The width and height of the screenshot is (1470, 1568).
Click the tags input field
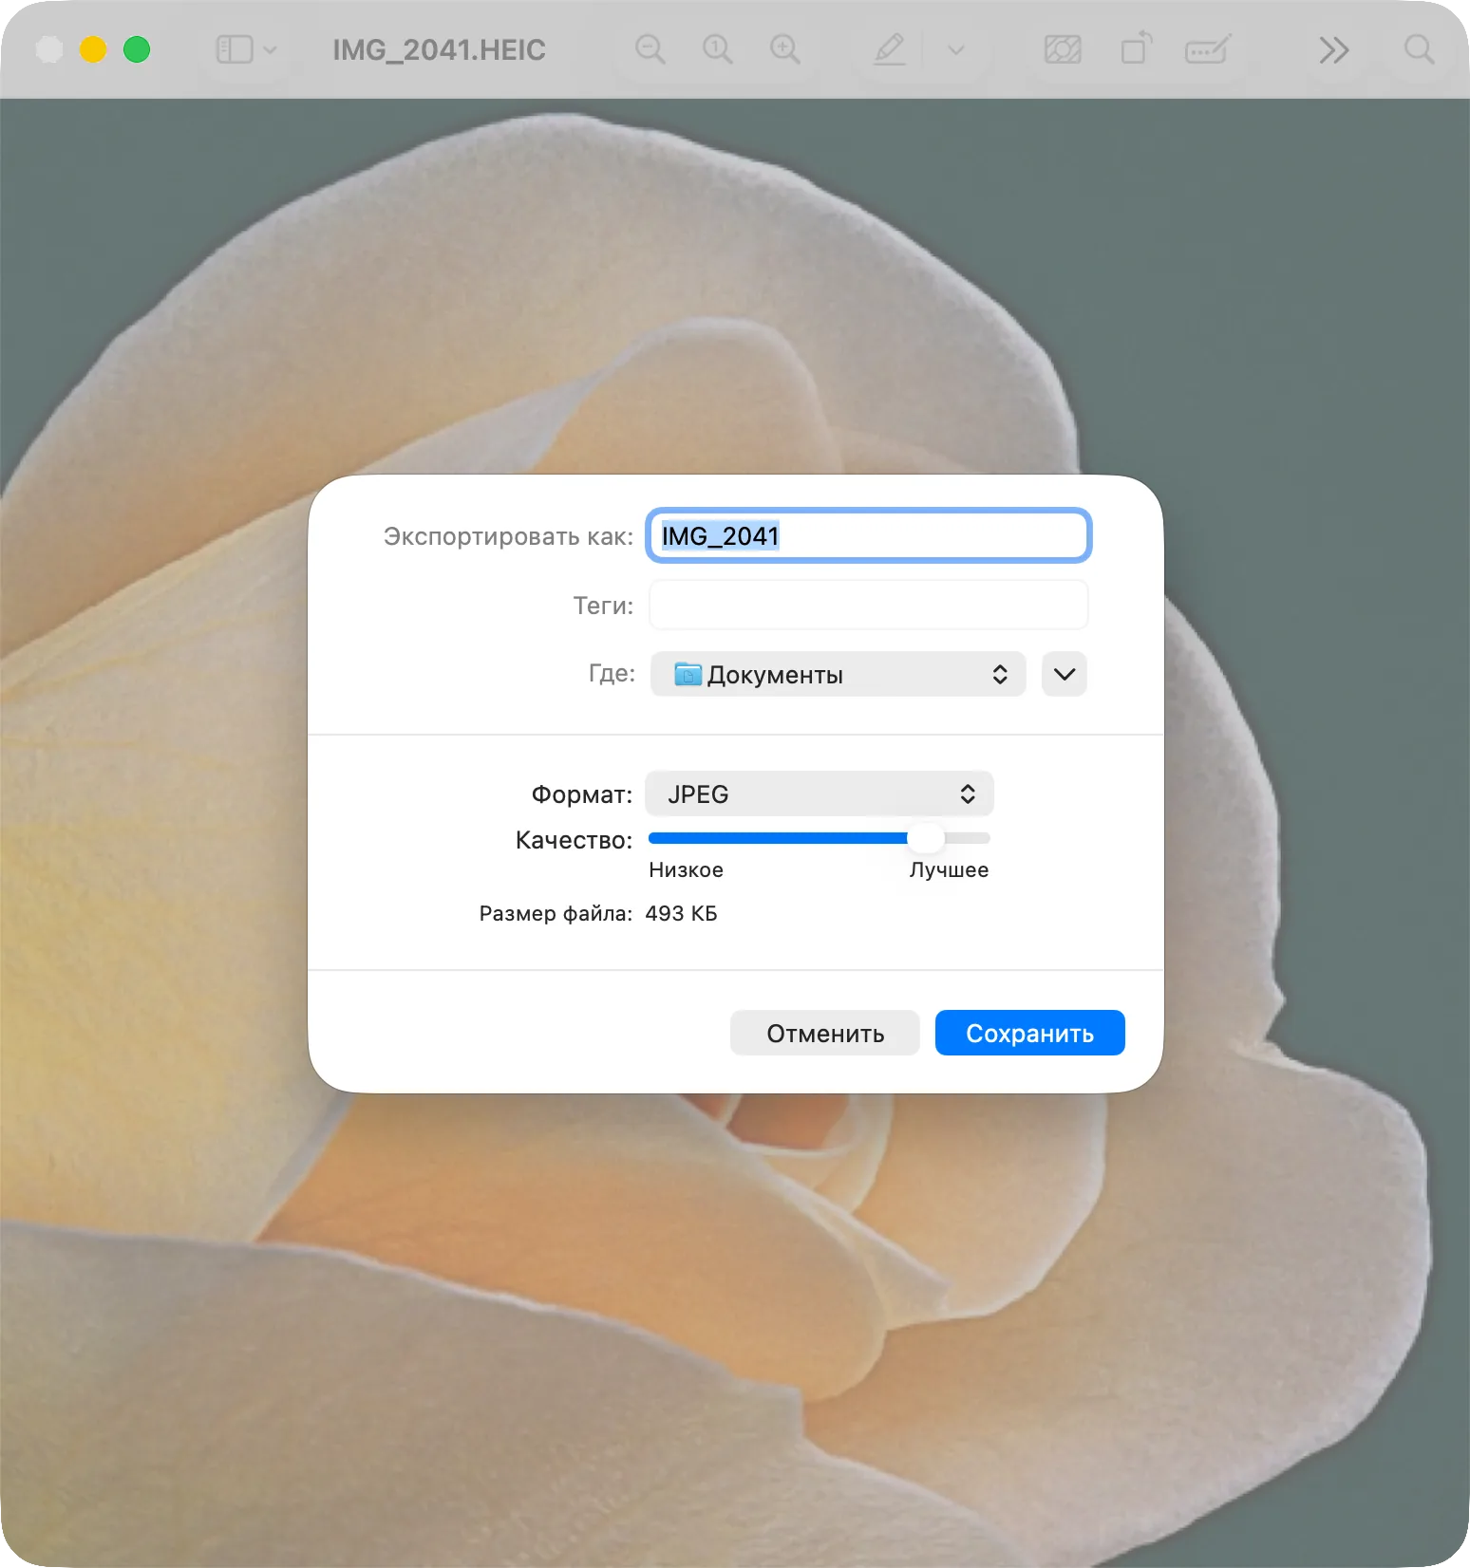coord(869,605)
